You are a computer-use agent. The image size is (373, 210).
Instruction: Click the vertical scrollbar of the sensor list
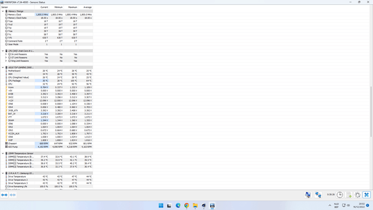click(371, 112)
